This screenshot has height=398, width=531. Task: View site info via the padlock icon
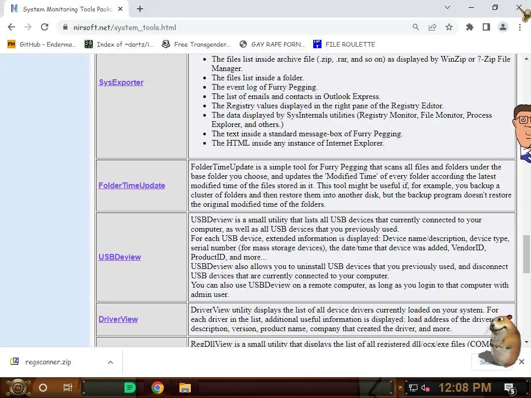tap(65, 27)
